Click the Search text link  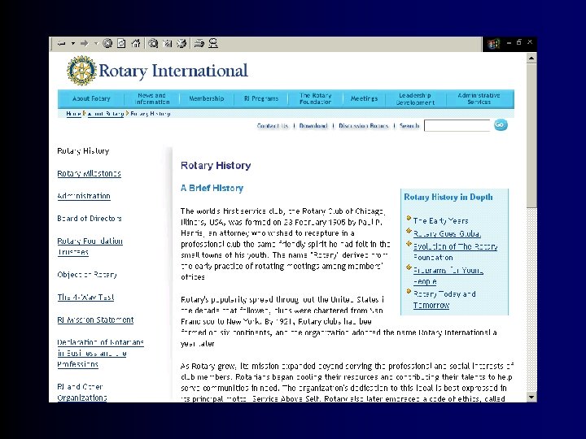pos(409,126)
